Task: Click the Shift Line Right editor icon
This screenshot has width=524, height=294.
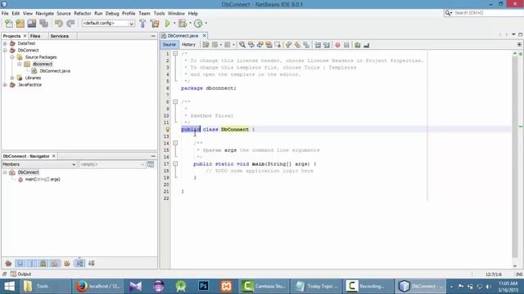Action: coord(327,45)
